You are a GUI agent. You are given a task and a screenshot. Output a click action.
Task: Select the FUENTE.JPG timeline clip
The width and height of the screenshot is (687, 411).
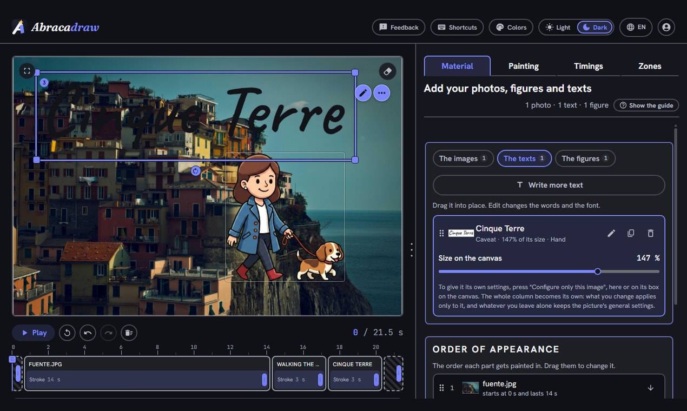point(147,373)
